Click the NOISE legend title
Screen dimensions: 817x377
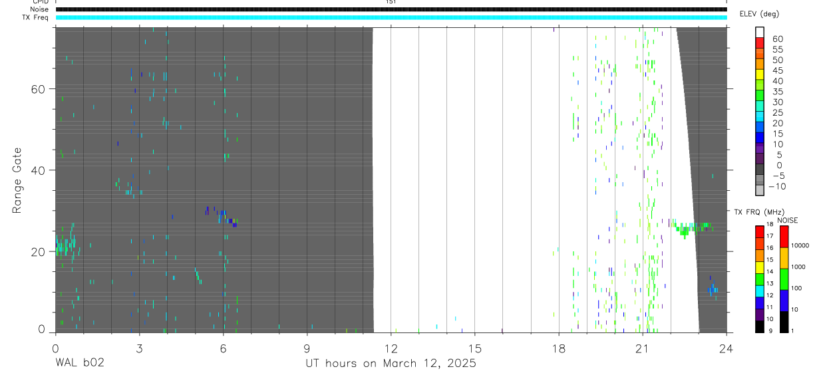point(788,220)
